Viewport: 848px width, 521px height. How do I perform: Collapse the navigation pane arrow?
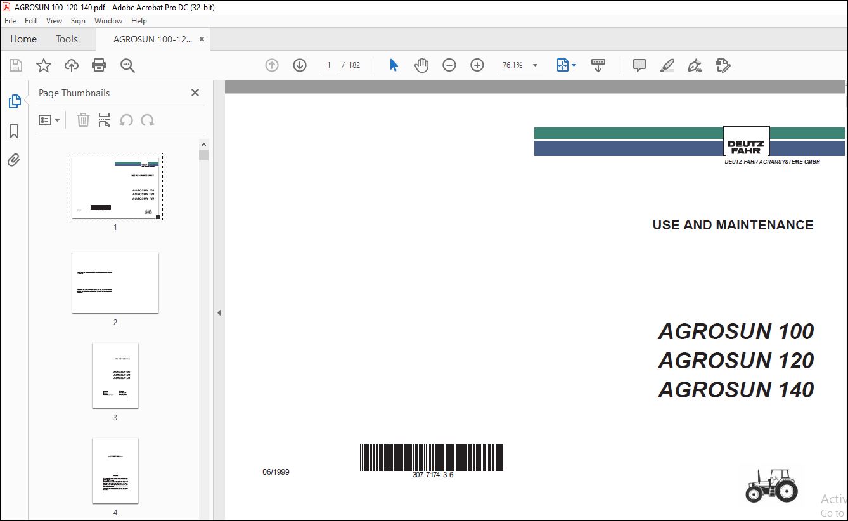[x=219, y=312]
